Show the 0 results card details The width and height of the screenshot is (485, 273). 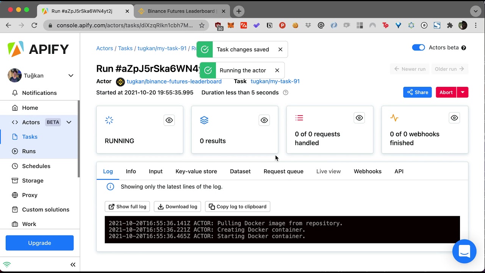click(x=264, y=120)
